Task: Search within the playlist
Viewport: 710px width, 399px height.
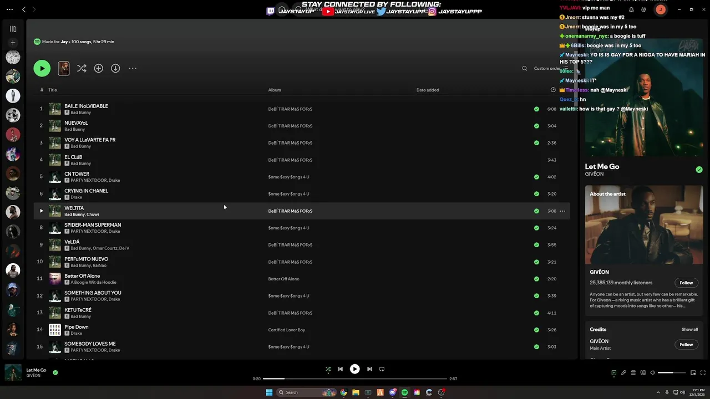Action: coord(525,68)
